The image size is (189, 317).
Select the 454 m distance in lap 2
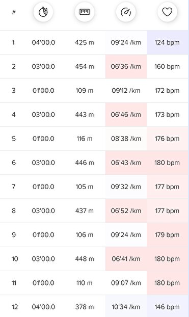pos(85,67)
